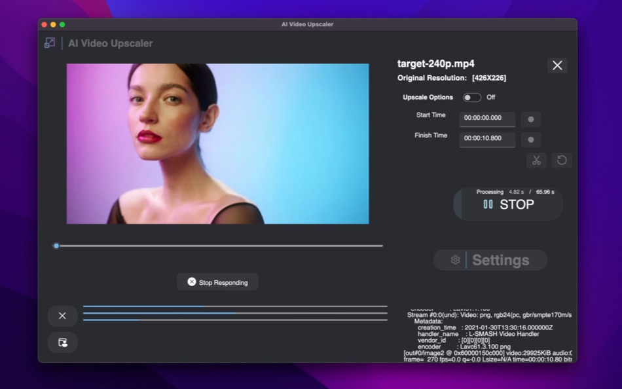Edit the Finish Time field 00:00:10.800

(486, 139)
